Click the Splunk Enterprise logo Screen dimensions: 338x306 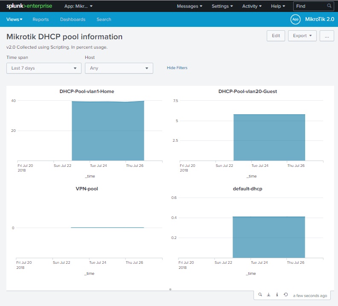click(29, 6)
